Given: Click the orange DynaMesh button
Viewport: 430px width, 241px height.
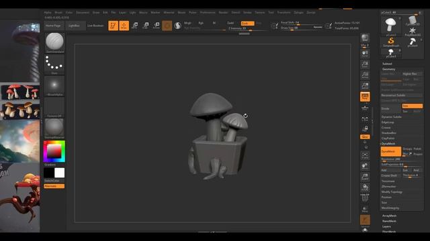Looking at the screenshot, I should [391, 151].
